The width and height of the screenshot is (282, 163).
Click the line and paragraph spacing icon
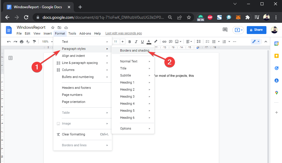click(x=199, y=42)
